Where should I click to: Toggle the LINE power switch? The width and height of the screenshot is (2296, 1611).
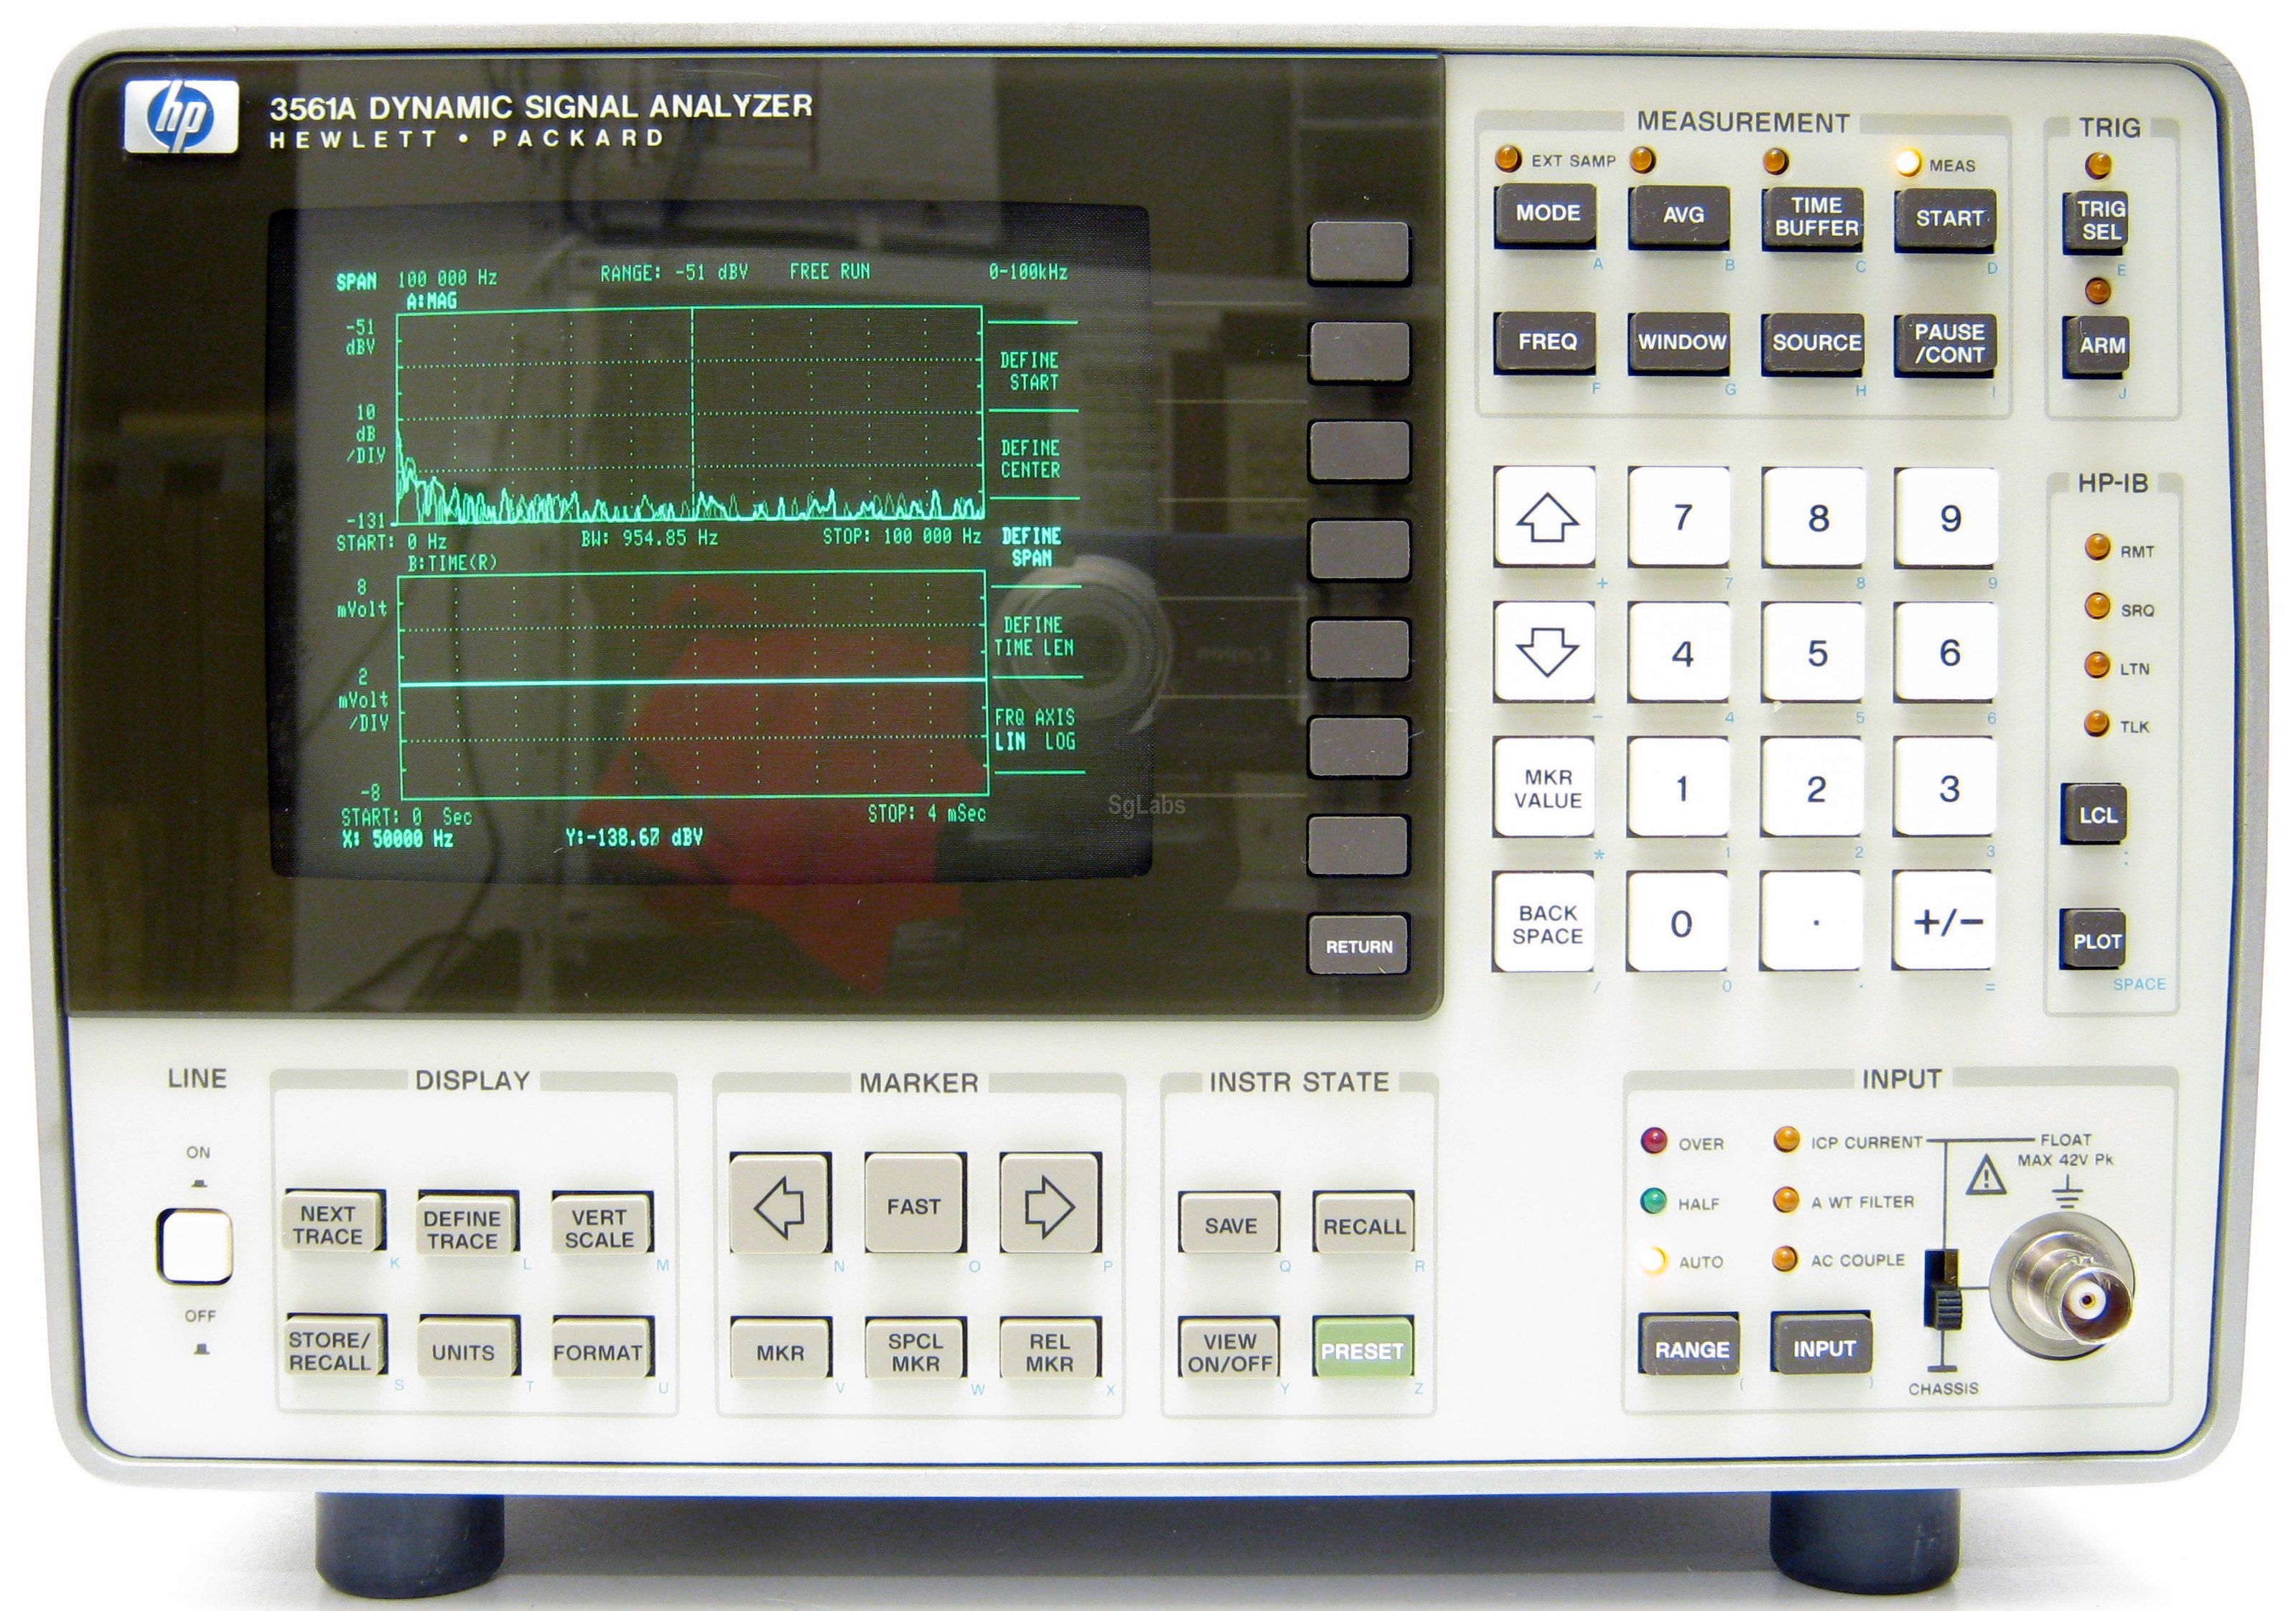[x=195, y=1246]
